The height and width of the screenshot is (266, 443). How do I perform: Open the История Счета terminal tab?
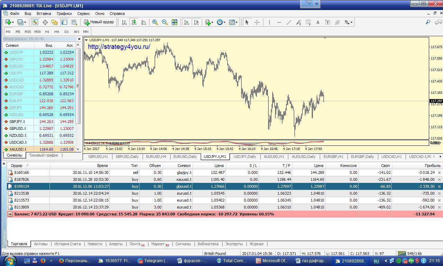[x=67, y=244]
